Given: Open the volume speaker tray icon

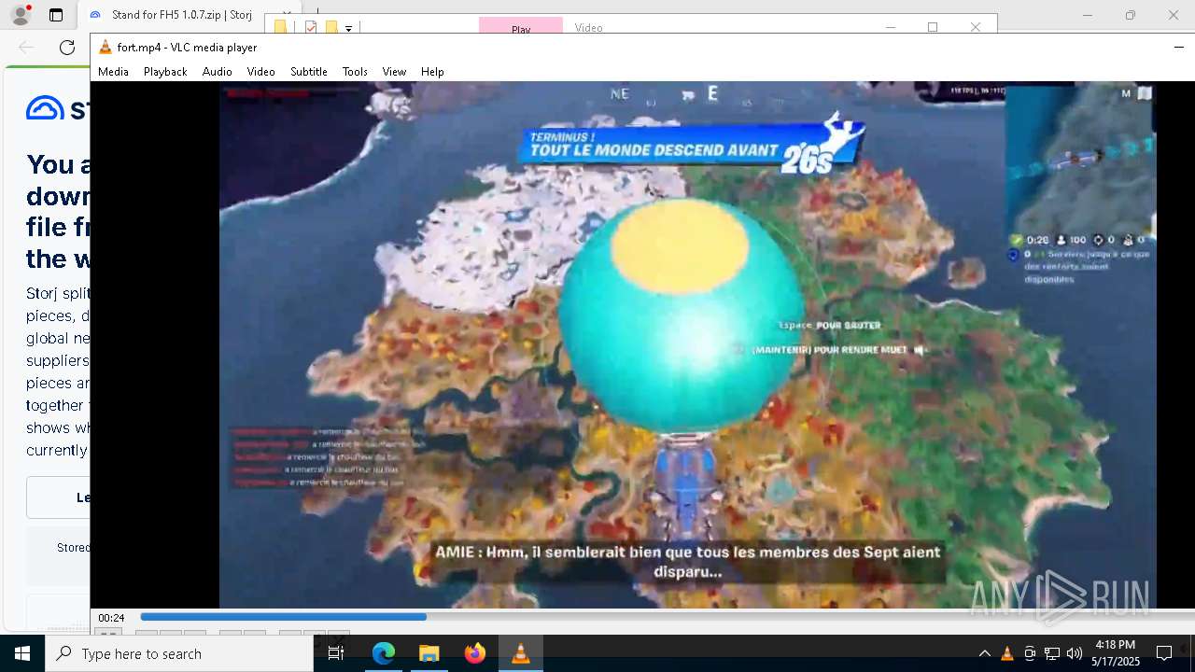Looking at the screenshot, I should coord(1075,653).
